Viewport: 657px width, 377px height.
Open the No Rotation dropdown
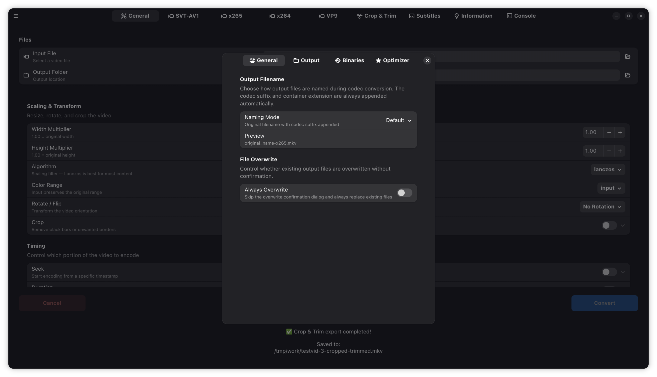click(602, 207)
